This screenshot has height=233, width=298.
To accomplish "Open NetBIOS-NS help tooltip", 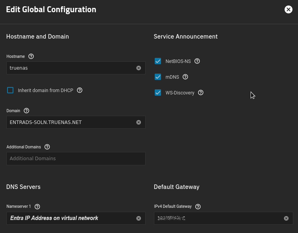I will click(x=197, y=61).
